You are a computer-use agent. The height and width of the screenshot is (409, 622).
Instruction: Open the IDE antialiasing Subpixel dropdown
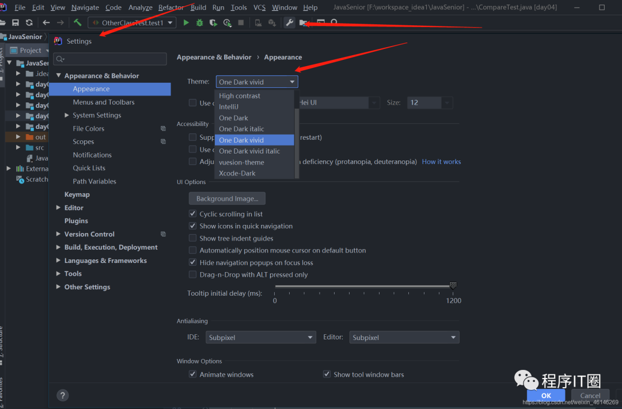point(261,337)
